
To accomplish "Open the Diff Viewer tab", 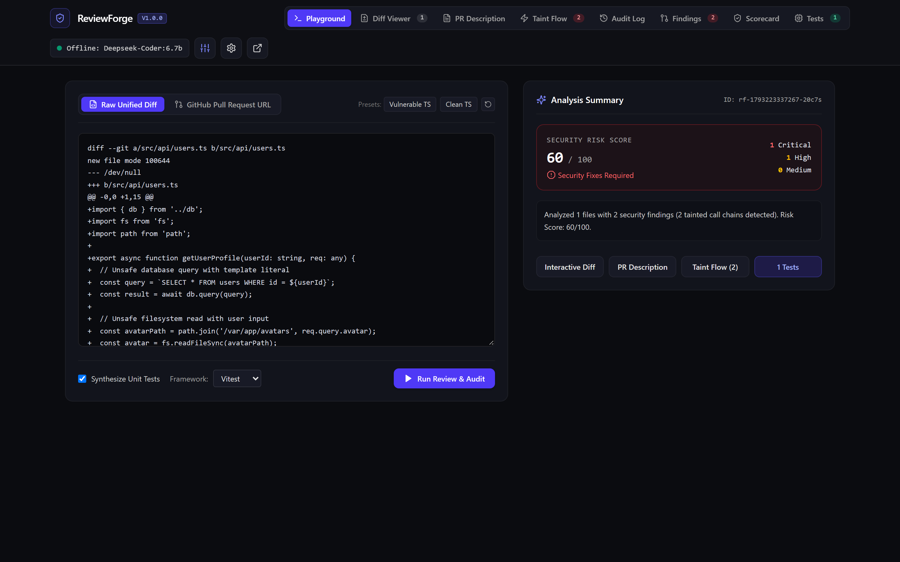I will pos(394,18).
